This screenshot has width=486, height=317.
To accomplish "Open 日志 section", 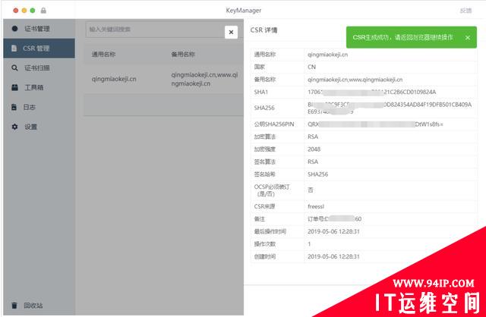I will coord(39,107).
